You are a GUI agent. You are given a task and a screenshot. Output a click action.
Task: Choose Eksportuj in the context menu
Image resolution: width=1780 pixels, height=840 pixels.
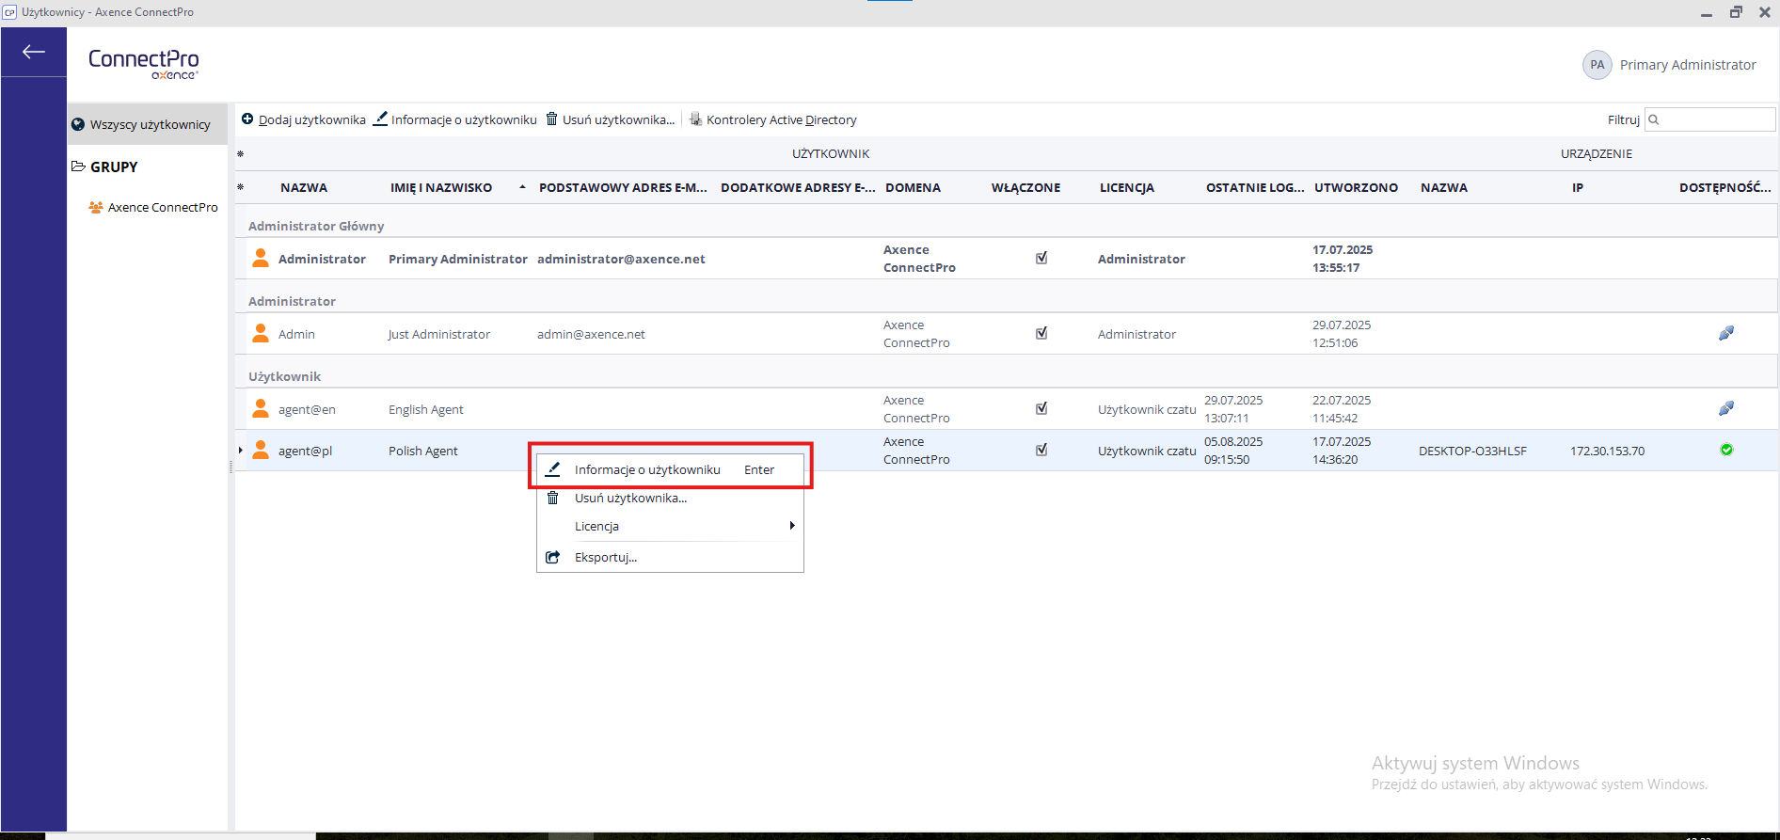(x=670, y=557)
